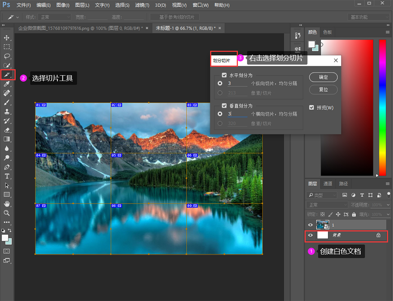Select the Lasso tool
The height and width of the screenshot is (301, 393).
coord(7,56)
